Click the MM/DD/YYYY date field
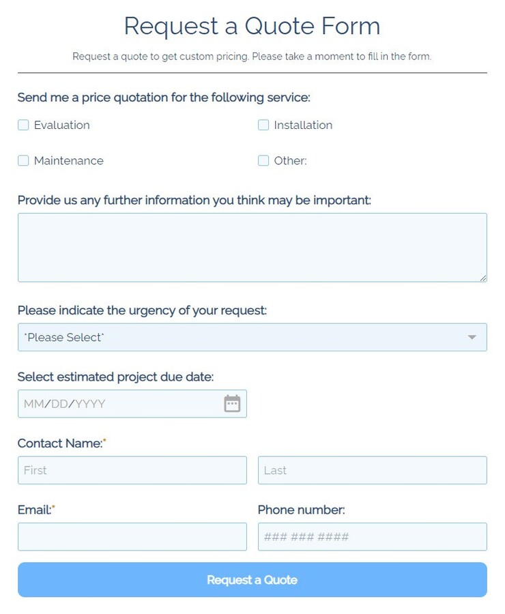Image resolution: width=505 pixels, height=614 pixels. click(x=132, y=404)
